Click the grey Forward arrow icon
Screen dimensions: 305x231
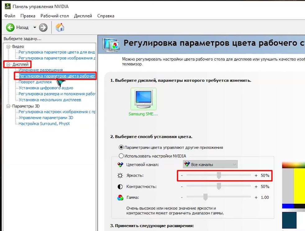point(43,27)
